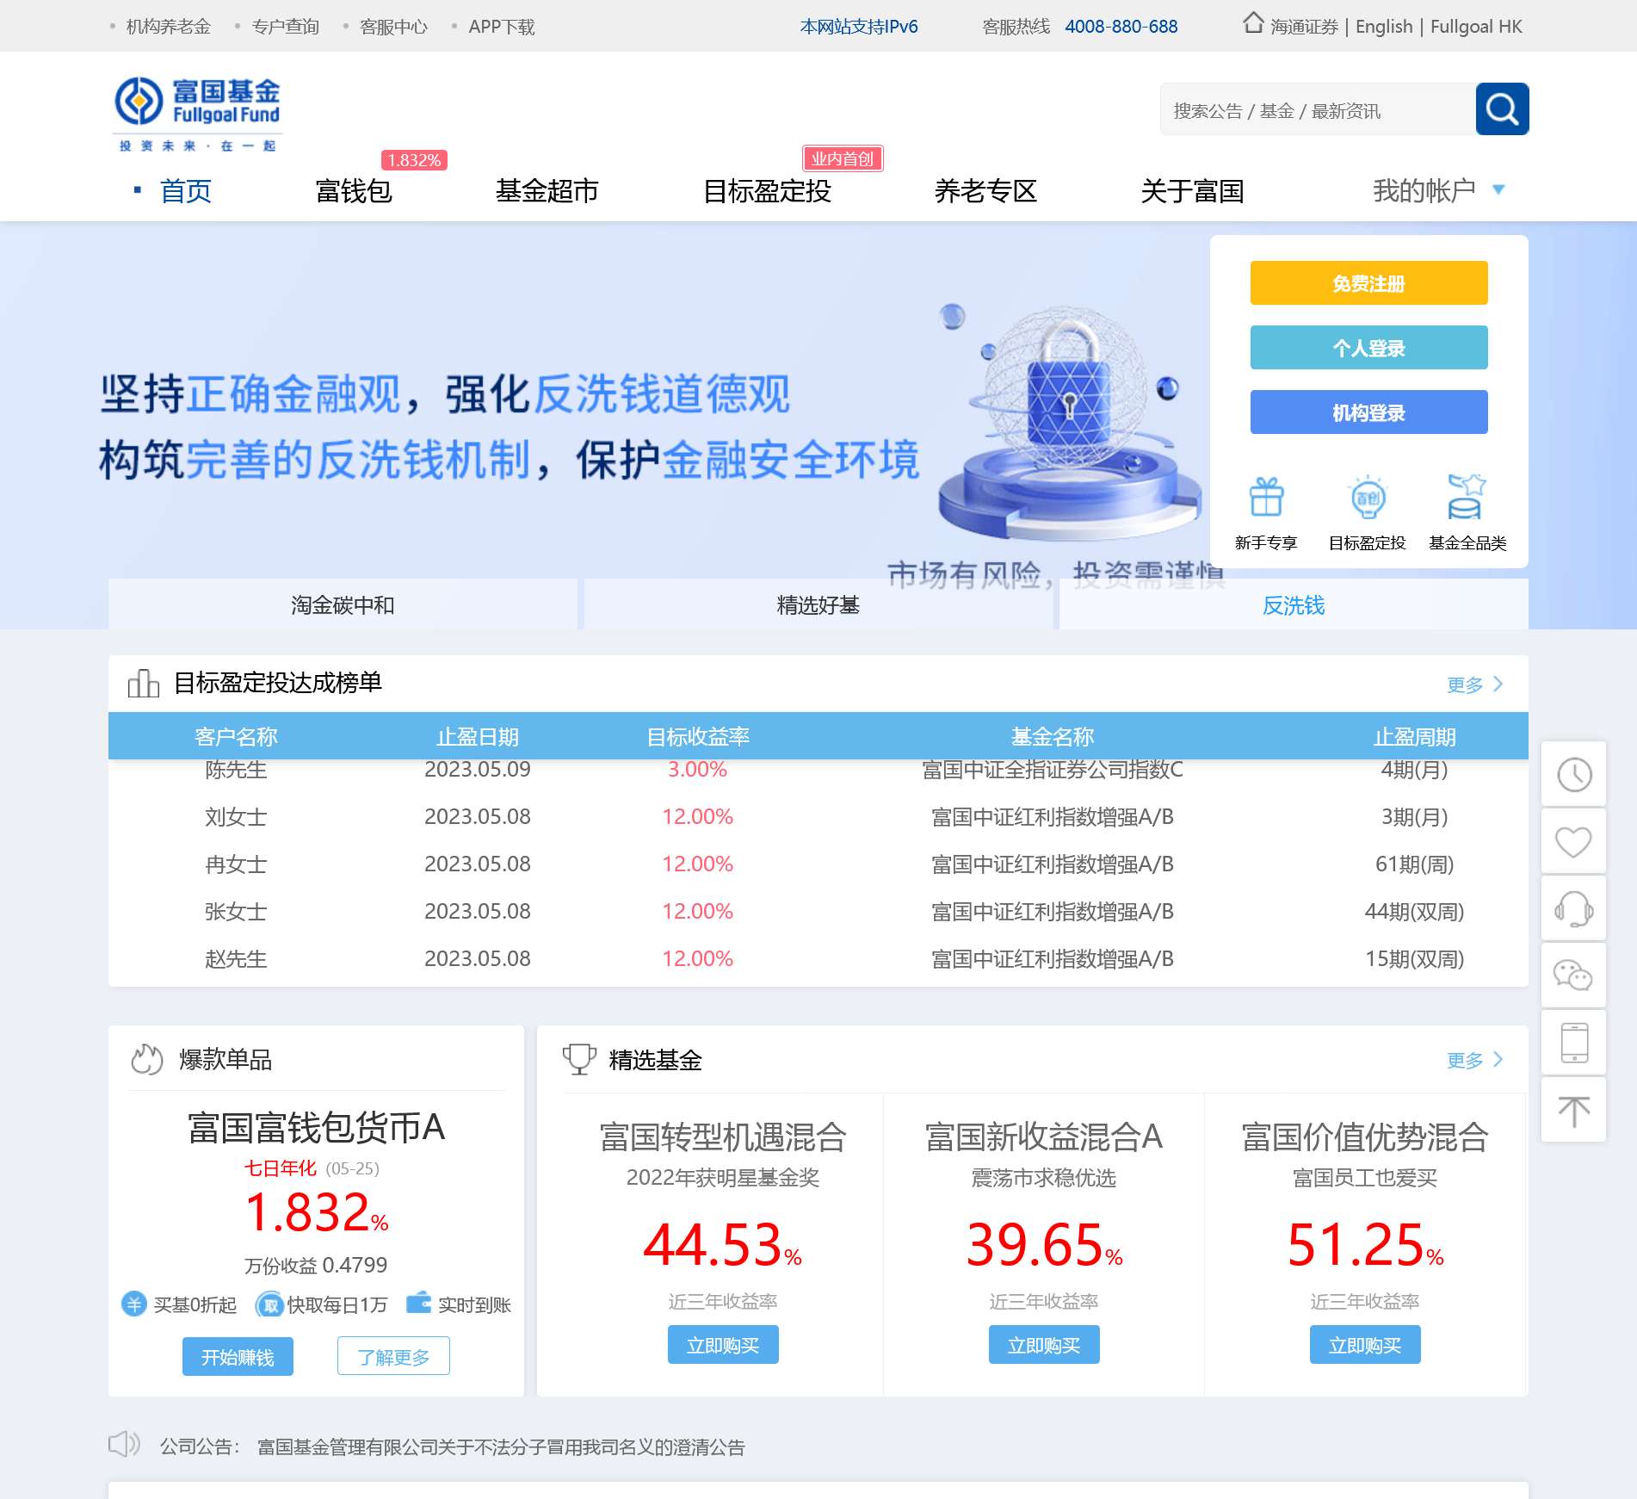Open 富国价值优势混合 fund title
The image size is (1637, 1499).
coord(1365,1137)
